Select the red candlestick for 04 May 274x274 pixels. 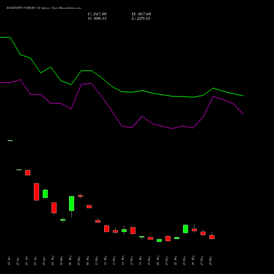pos(54,208)
